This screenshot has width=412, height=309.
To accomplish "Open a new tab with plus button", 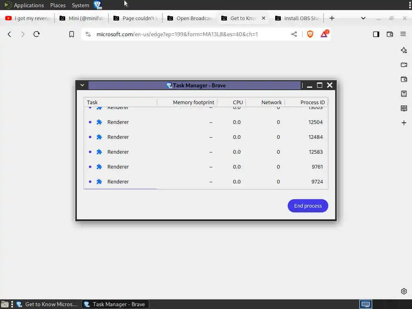I will pyautogui.click(x=332, y=18).
